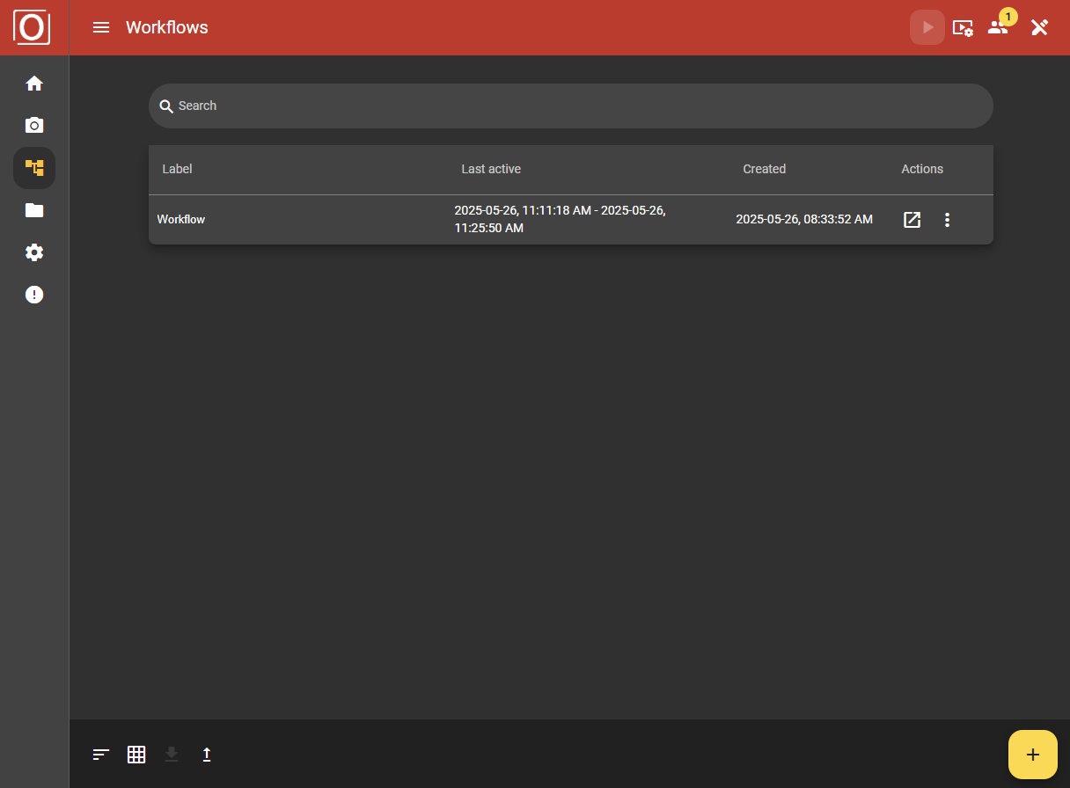Create a new workflow with the plus button

tap(1032, 754)
